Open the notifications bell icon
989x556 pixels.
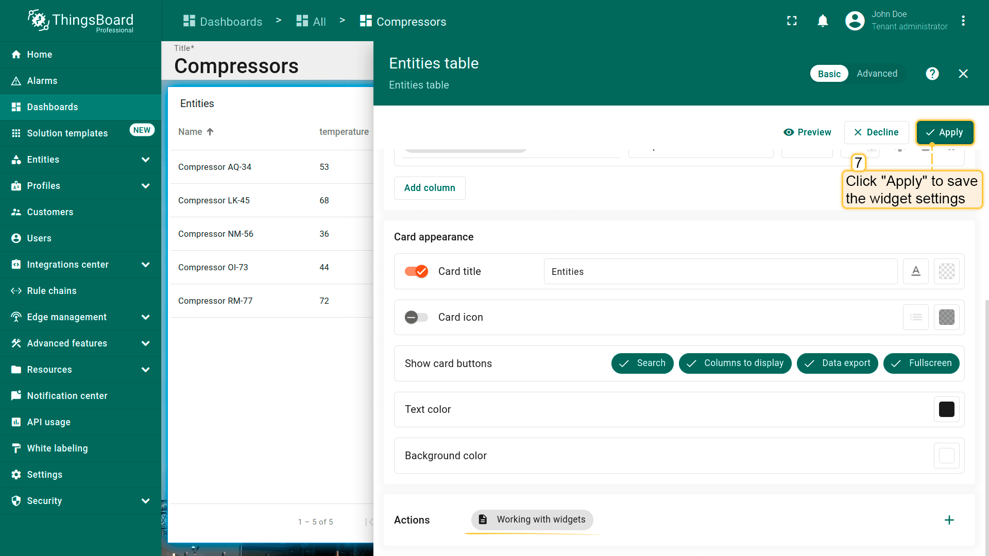(823, 21)
